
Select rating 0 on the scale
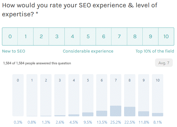[x=10, y=37]
